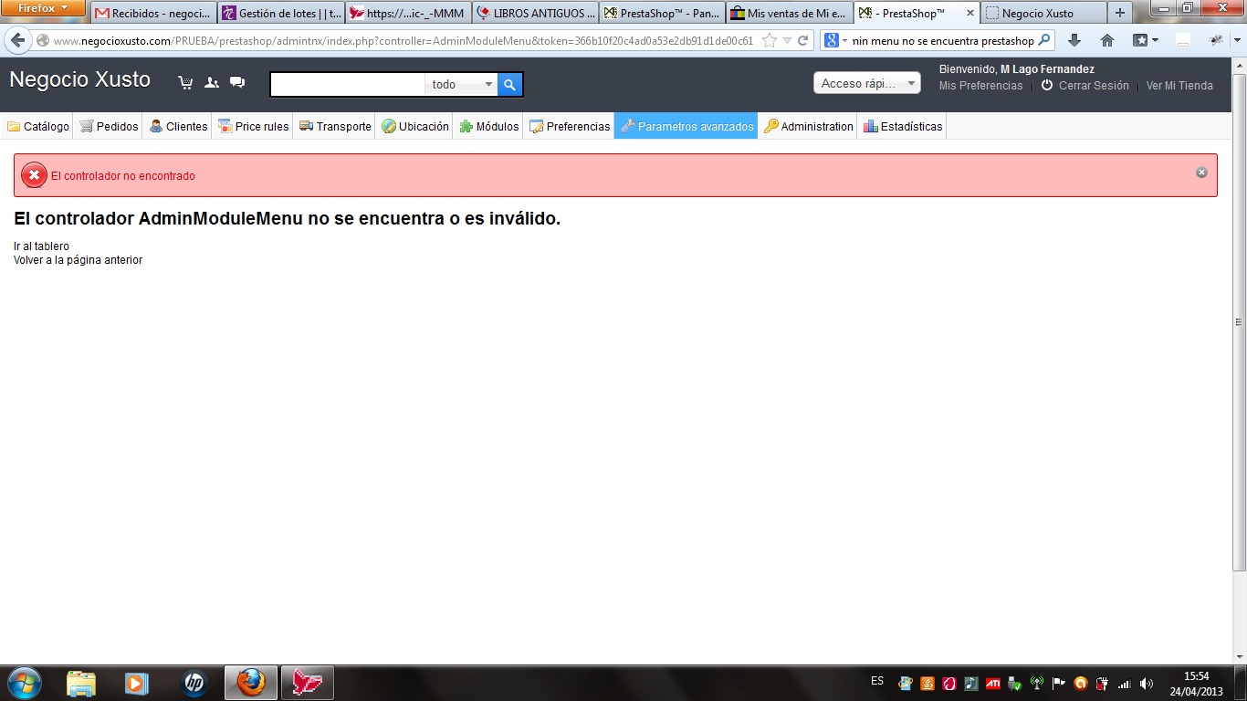Open the Mis Preferencias link
This screenshot has width=1247, height=701.
tap(980, 86)
